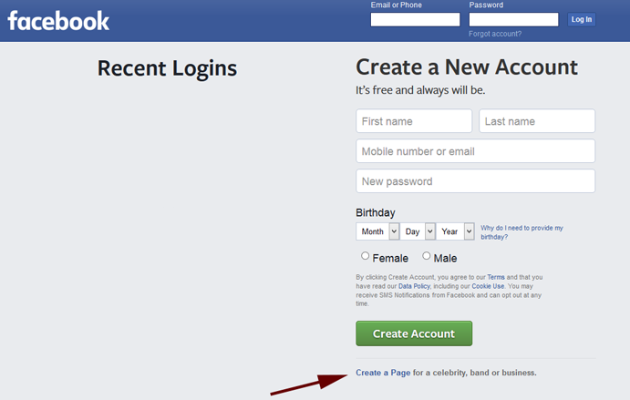The image size is (630, 400).
Task: Open the Month dropdown
Action: (377, 231)
